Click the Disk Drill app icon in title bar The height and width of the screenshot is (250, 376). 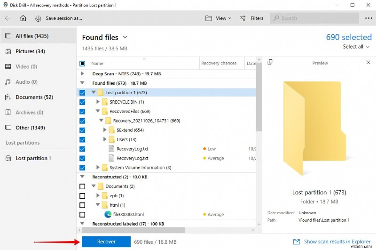5,5
